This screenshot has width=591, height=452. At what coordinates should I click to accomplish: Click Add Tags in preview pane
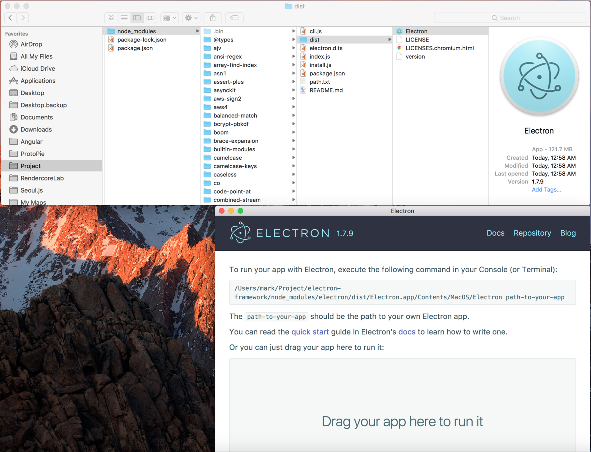point(546,190)
